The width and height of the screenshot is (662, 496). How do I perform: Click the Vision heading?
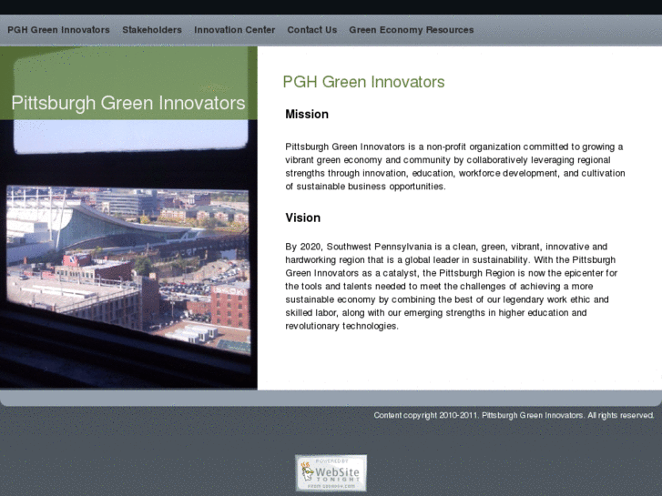click(x=302, y=218)
